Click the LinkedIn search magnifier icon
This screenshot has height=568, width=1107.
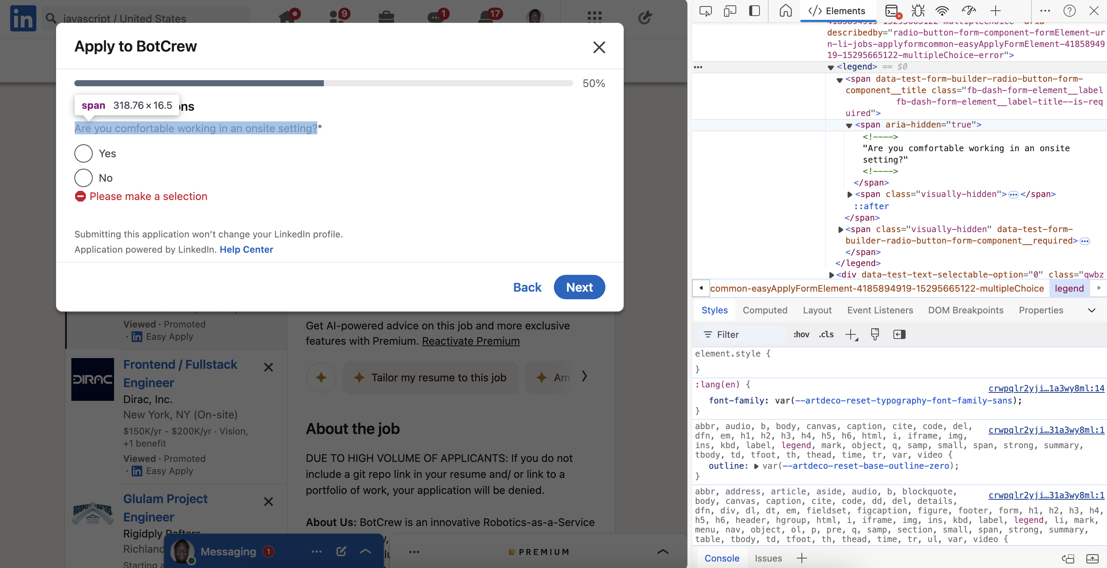pyautogui.click(x=51, y=18)
